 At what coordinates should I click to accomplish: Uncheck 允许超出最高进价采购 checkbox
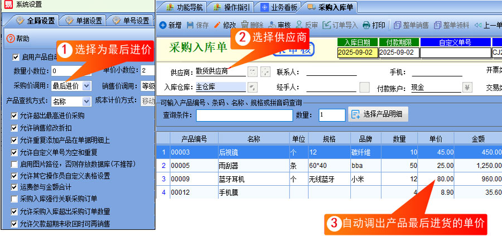click(x=15, y=115)
